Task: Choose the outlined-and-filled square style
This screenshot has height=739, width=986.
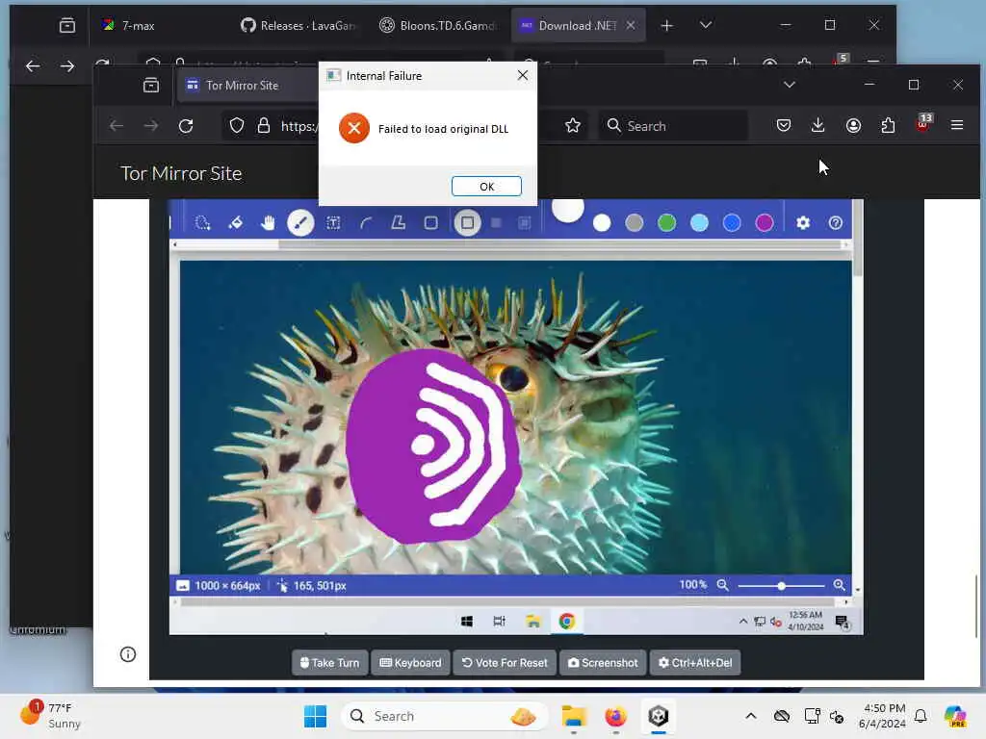Action: click(525, 222)
